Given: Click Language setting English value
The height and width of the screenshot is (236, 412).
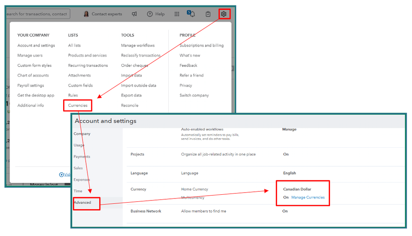Looking at the screenshot, I should coord(290,173).
